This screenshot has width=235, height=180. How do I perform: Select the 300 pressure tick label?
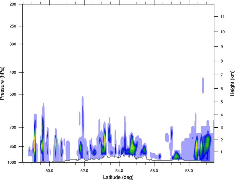pyautogui.click(x=13, y=44)
